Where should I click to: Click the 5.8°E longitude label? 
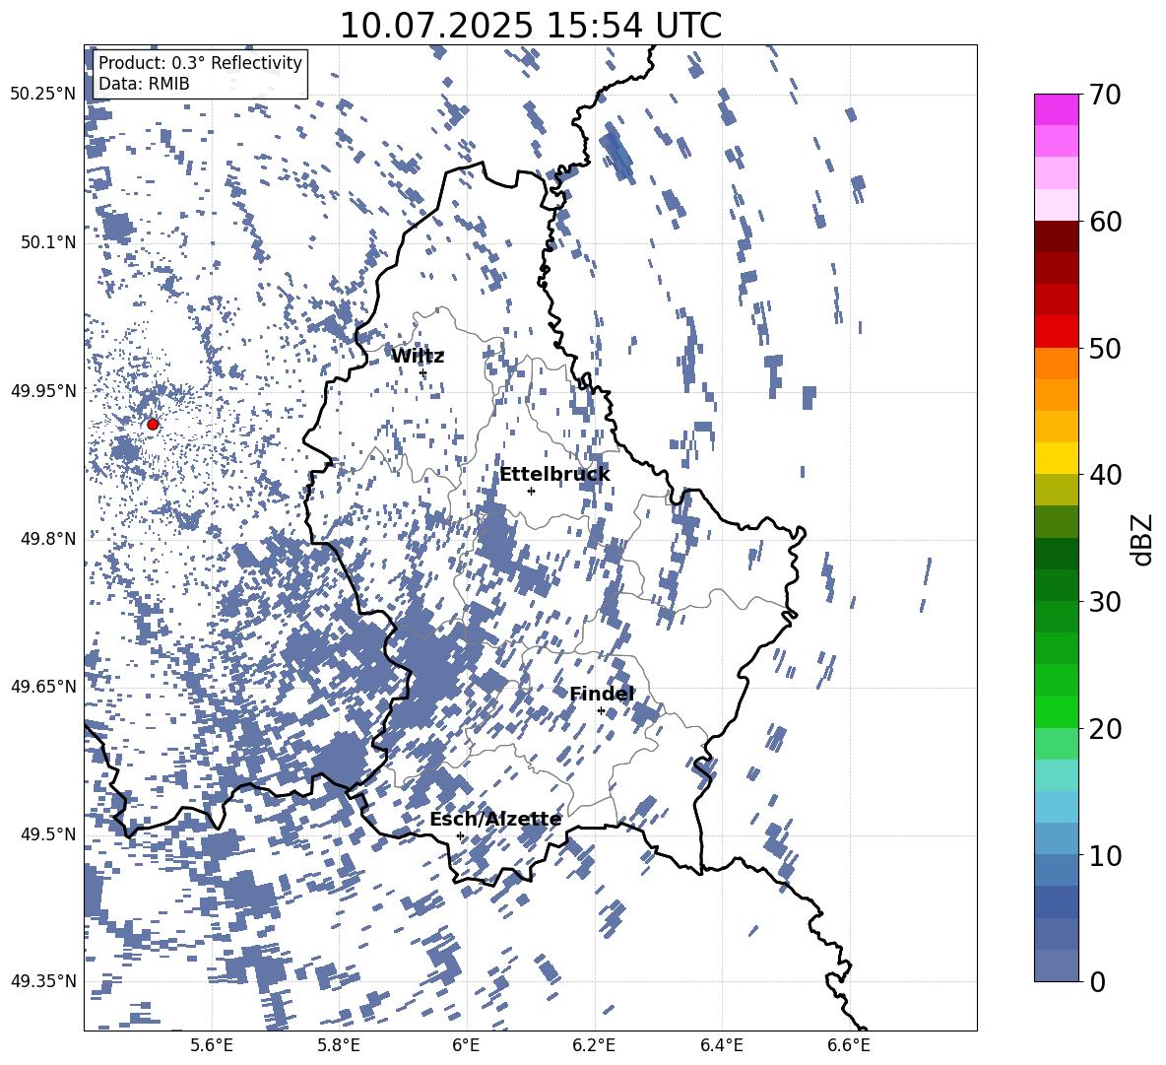click(x=339, y=1045)
